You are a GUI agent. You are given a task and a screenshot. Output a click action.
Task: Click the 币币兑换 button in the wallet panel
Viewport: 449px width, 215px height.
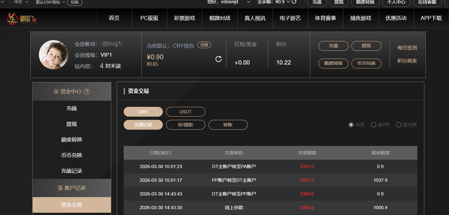[x=366, y=64]
